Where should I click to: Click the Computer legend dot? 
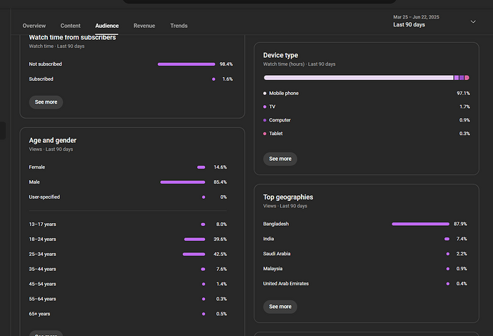[x=265, y=120]
